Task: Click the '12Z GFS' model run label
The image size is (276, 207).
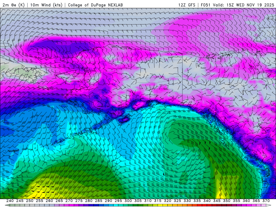Action: tap(187, 5)
